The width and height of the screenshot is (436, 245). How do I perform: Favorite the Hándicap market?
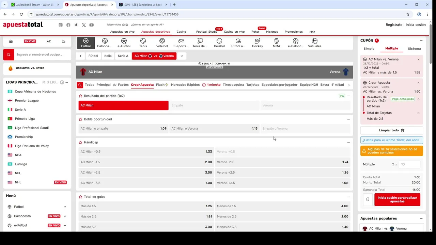point(80,143)
